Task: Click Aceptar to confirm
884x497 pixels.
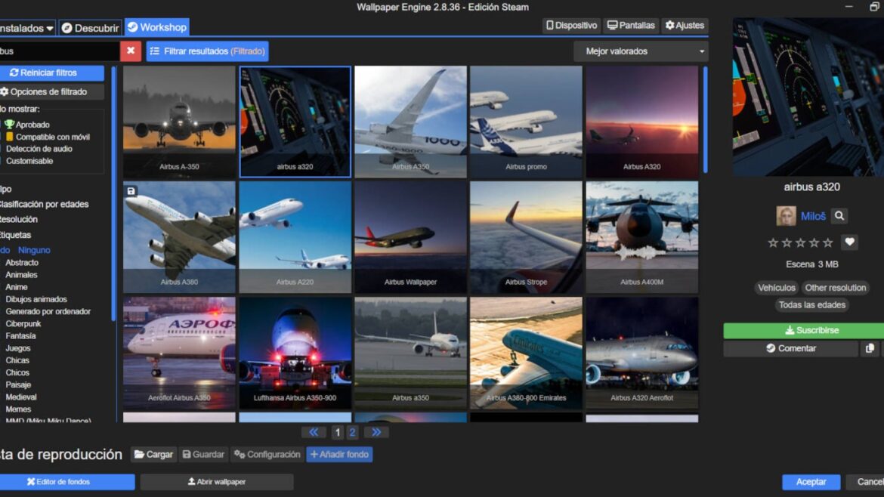Action: (811, 482)
